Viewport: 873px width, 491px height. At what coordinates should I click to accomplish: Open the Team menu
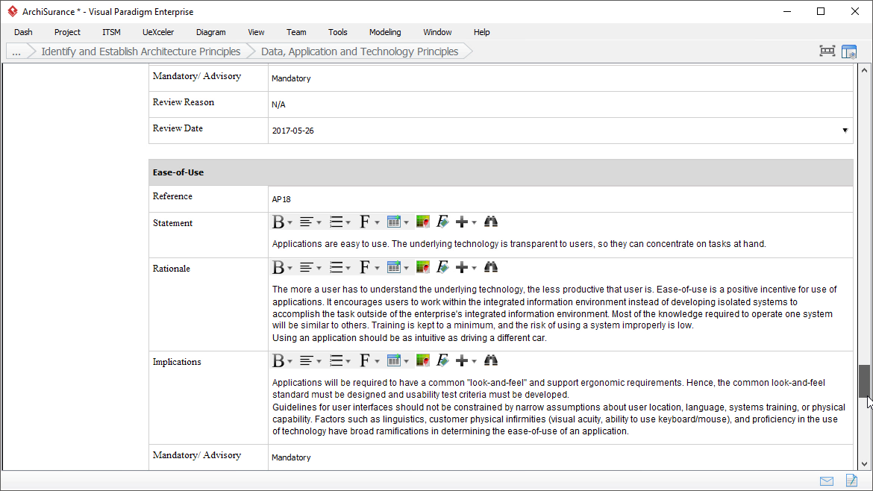point(296,32)
